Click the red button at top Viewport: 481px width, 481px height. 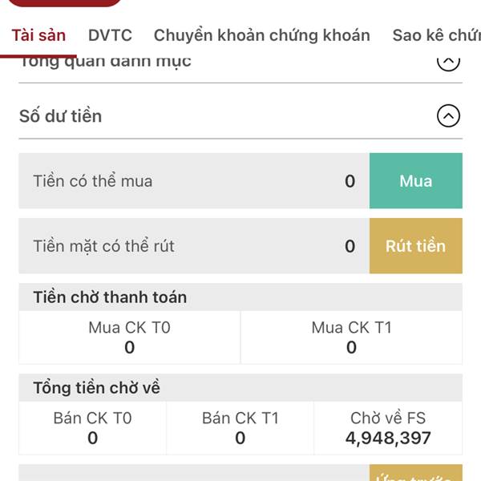click(64, 3)
